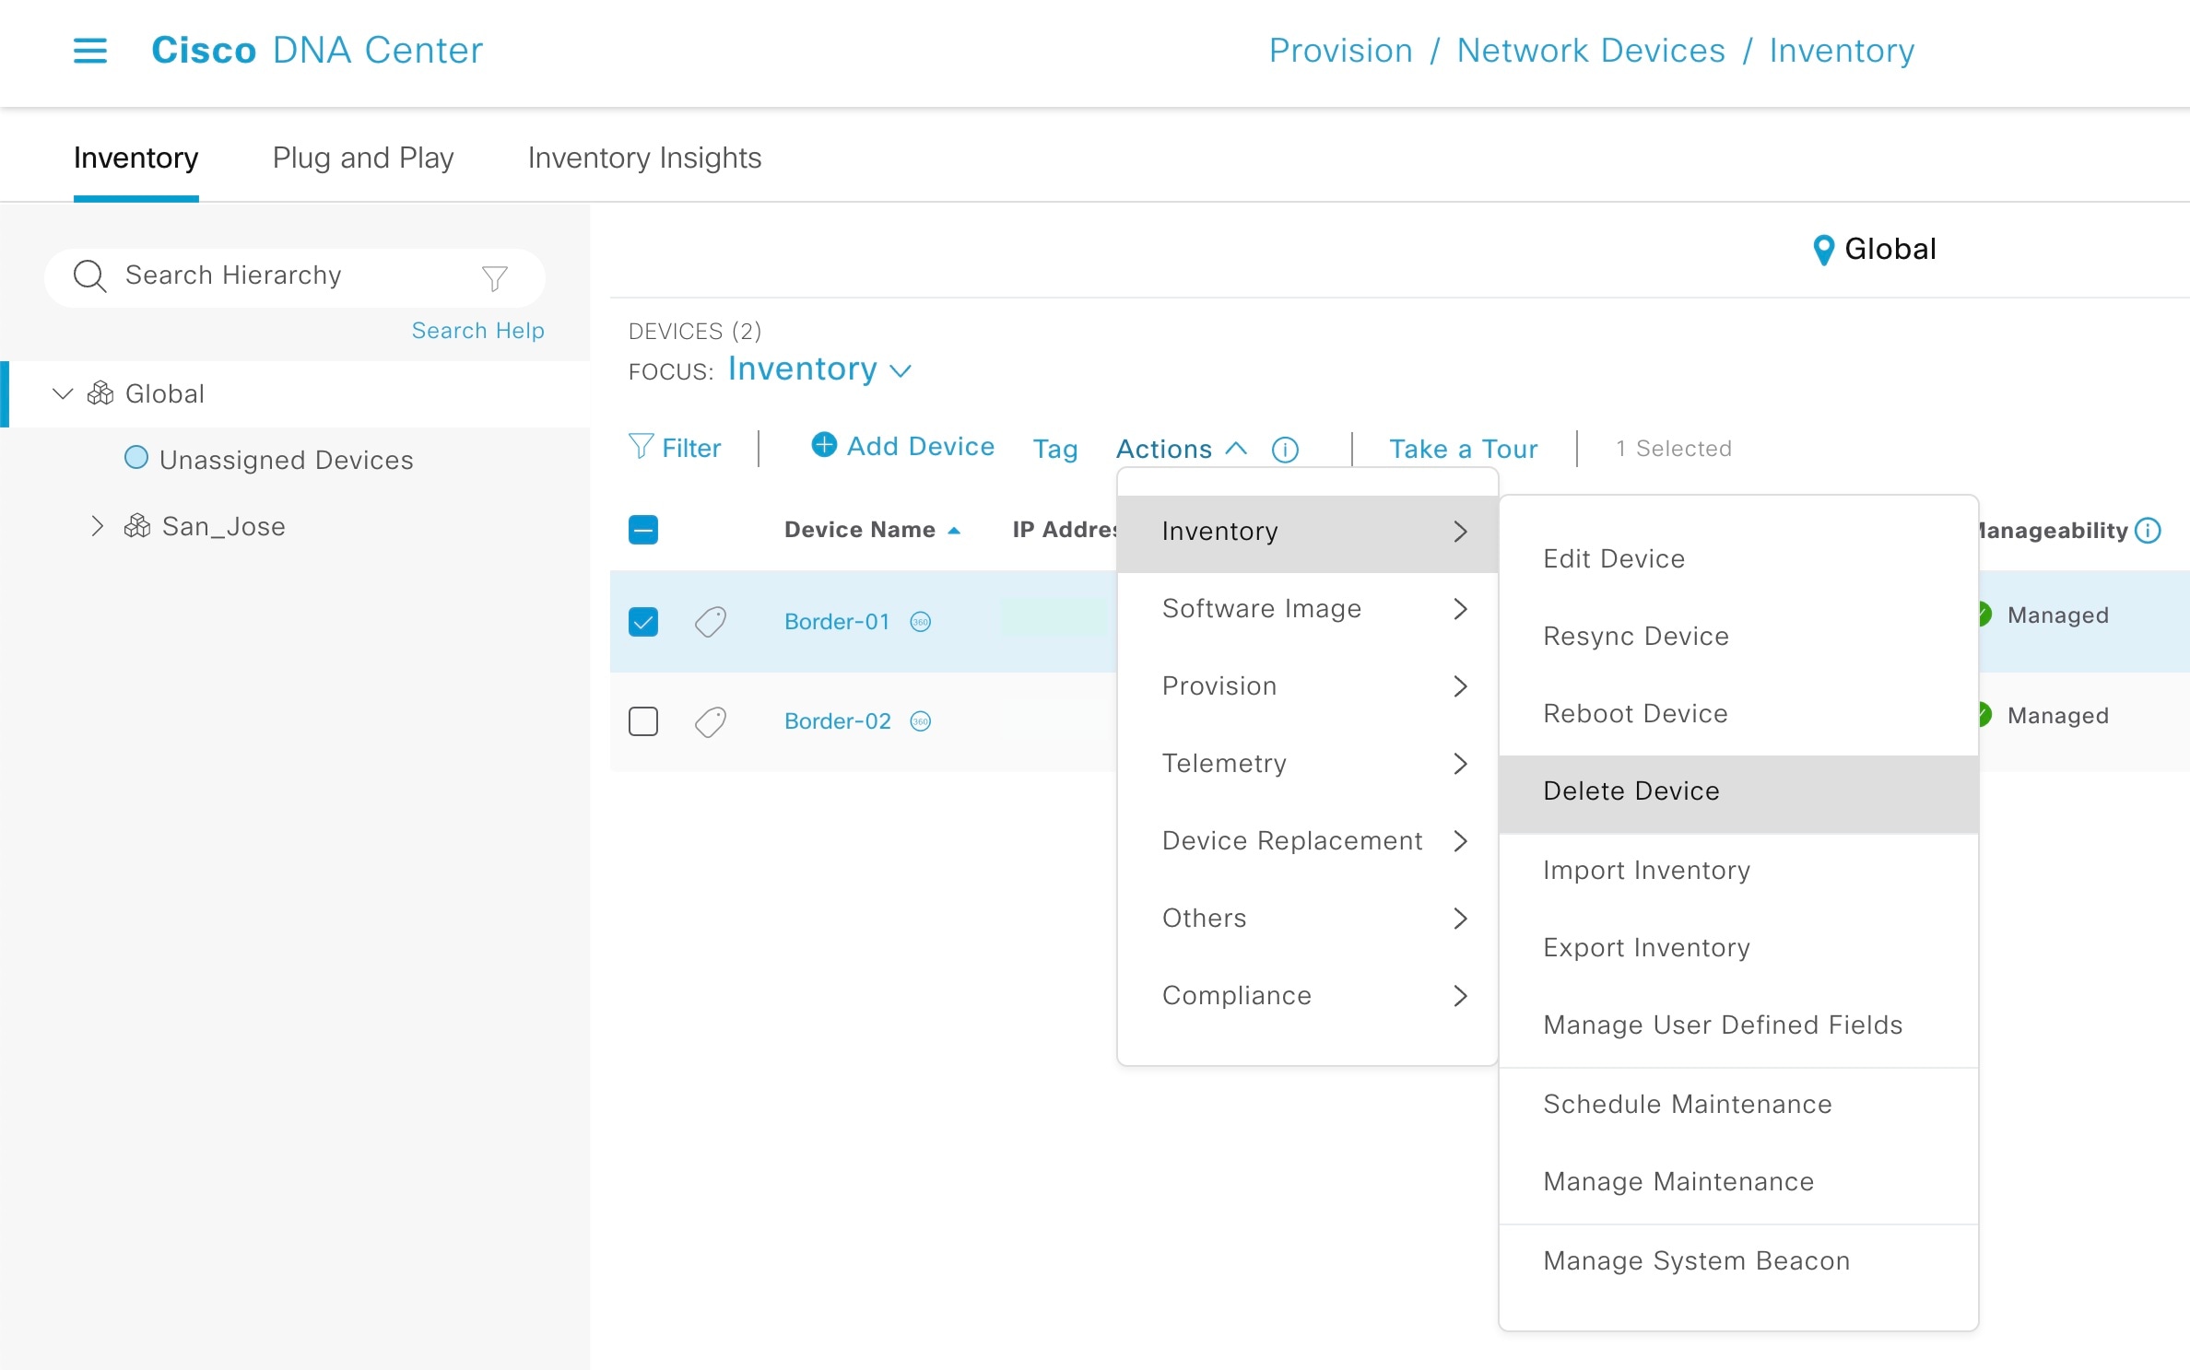Check the Border-02 row checkbox
2190x1370 pixels.
[643, 721]
